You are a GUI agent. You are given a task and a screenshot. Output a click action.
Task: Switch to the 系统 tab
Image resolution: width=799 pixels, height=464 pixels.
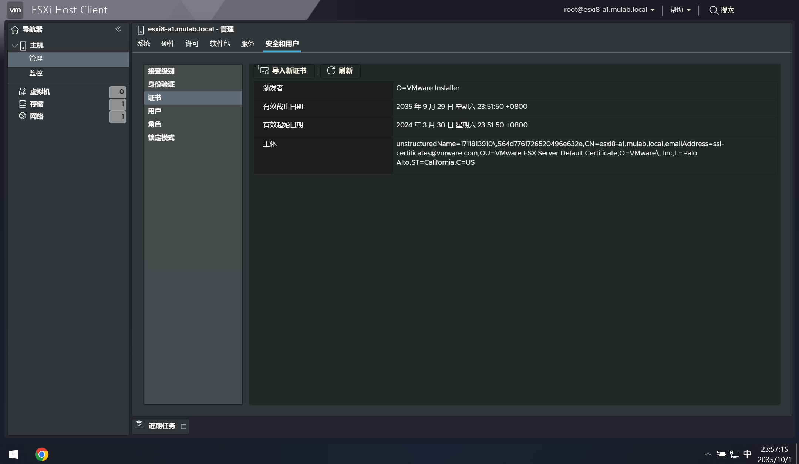tap(144, 44)
